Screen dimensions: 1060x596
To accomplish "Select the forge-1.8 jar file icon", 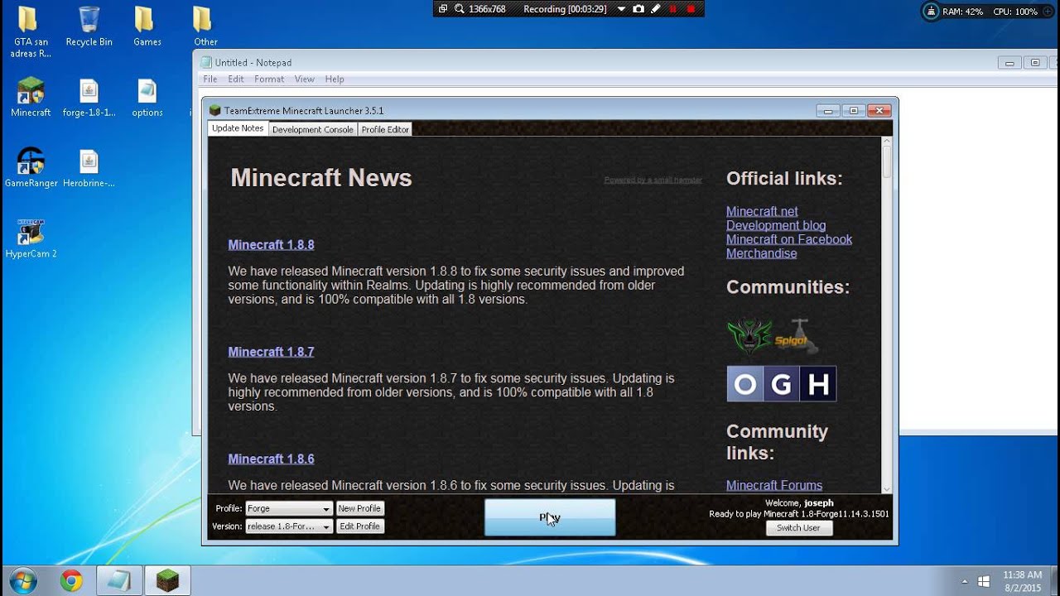I will (89, 98).
